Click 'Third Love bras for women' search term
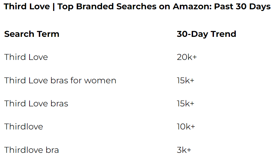 pos(60,80)
